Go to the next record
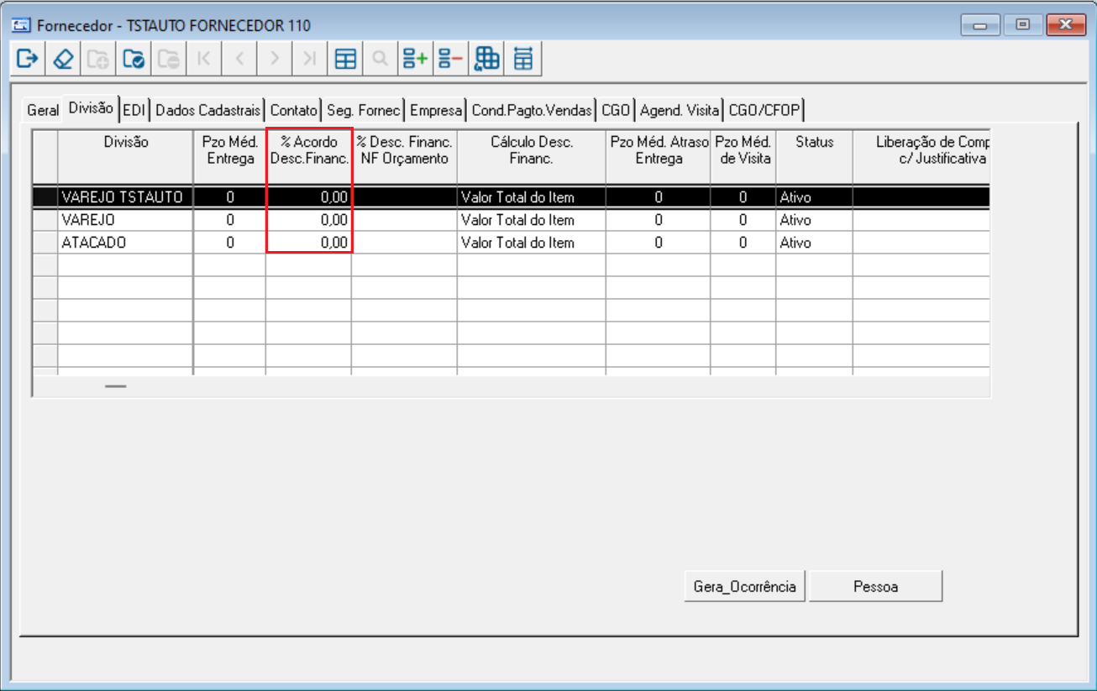Screen dimensions: 1097x691 (x=275, y=59)
